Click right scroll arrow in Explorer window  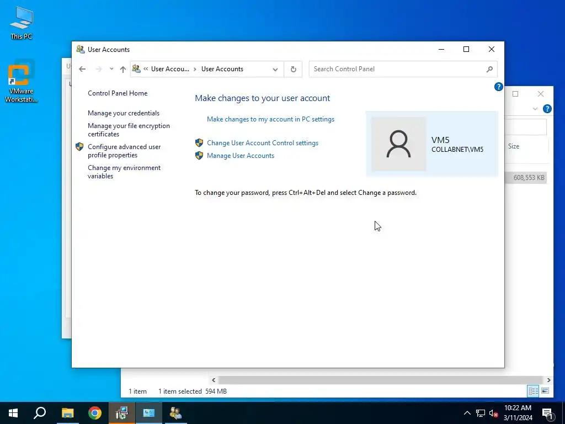pyautogui.click(x=548, y=380)
